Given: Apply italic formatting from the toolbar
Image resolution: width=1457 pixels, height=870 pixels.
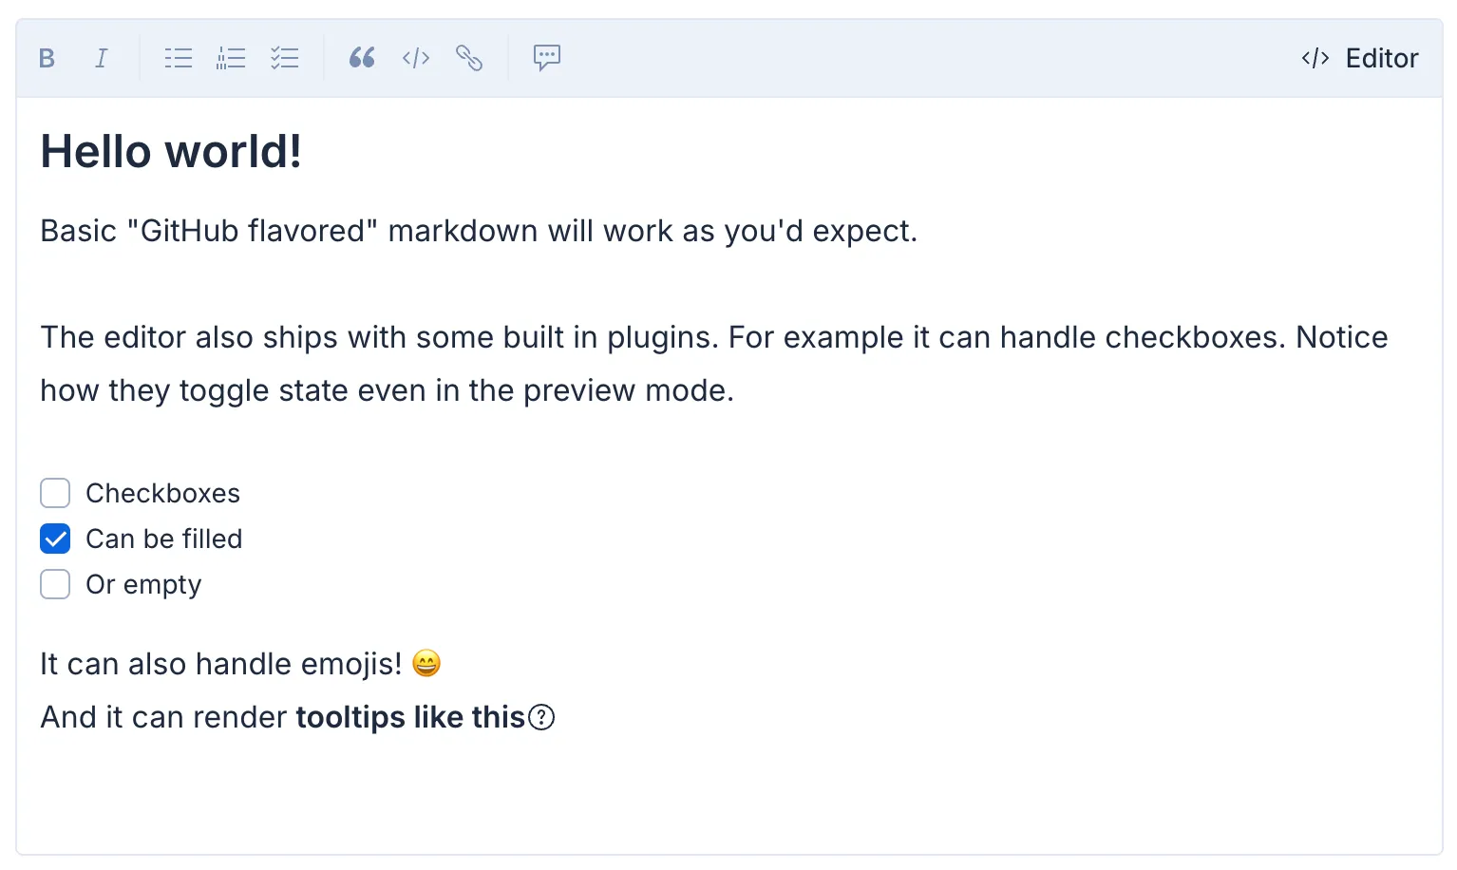Looking at the screenshot, I should pos(101,59).
